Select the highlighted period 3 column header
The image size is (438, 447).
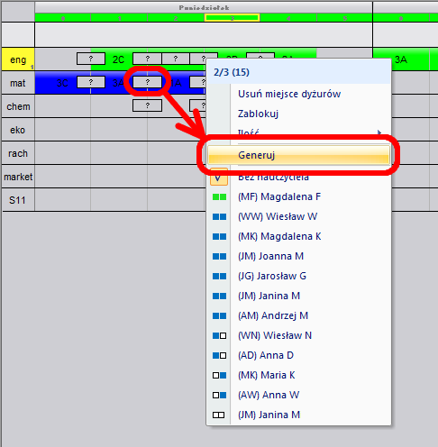232,18
